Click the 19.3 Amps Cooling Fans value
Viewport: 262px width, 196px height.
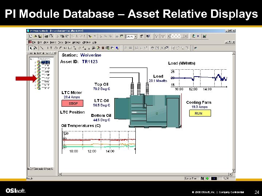[x=199, y=107]
